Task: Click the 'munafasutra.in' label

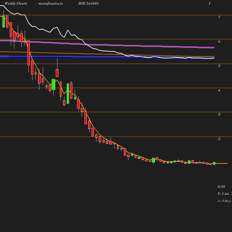Action: coord(51,3)
